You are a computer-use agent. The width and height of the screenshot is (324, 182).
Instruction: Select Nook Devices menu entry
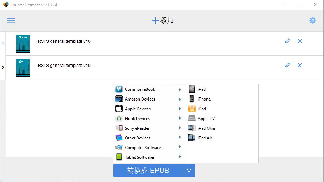tap(150, 118)
